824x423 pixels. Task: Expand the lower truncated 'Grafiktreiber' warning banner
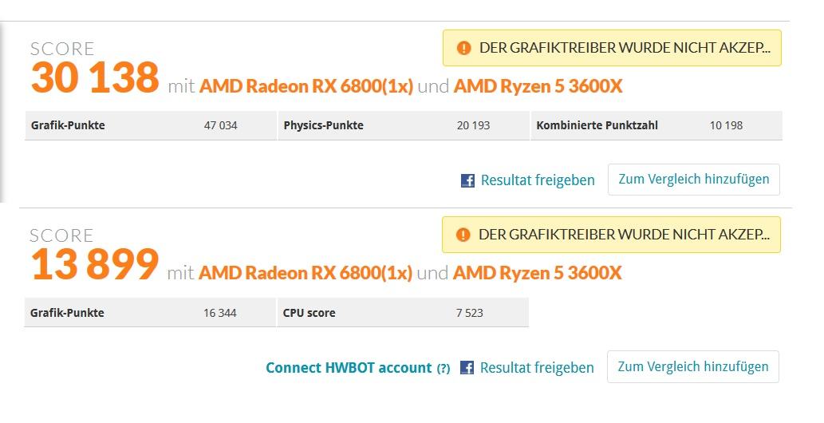(x=611, y=235)
